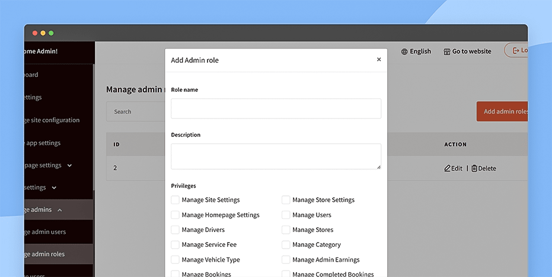
Task: Click the globe language icon
Action: point(404,51)
